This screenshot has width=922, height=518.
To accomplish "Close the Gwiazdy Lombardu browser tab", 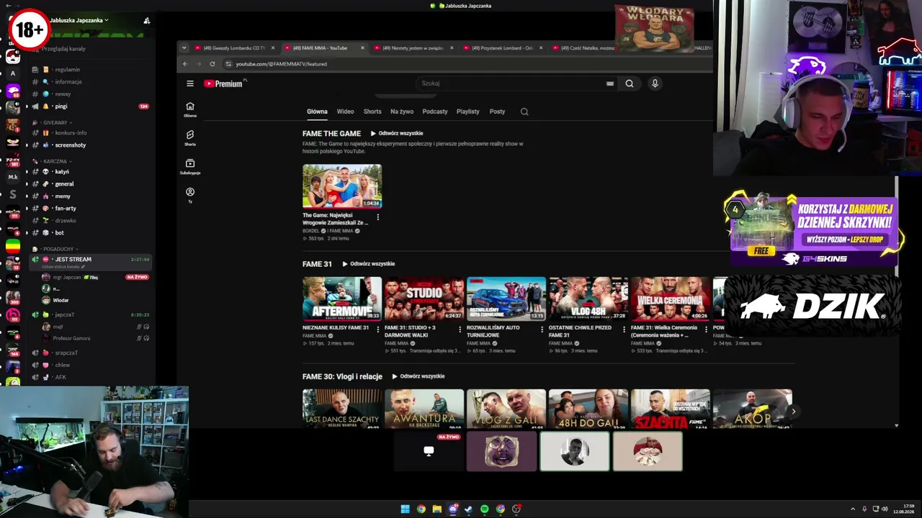I will 273,48.
